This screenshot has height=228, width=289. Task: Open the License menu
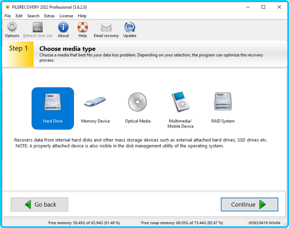tap(66, 16)
